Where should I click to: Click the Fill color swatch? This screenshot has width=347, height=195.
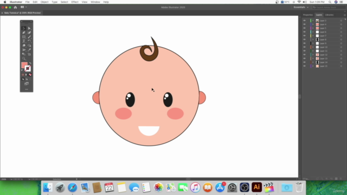click(24, 65)
